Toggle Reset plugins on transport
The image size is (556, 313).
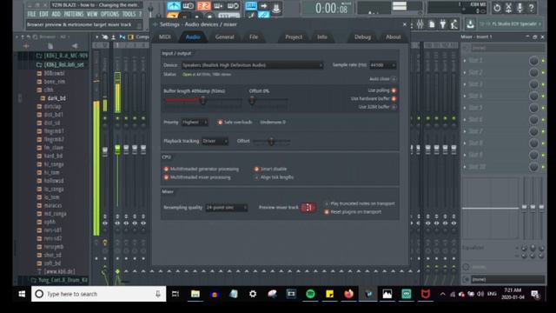(x=327, y=212)
